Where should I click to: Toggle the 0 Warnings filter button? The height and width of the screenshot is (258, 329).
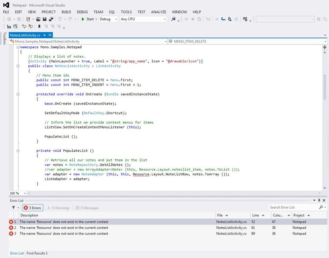point(59,208)
